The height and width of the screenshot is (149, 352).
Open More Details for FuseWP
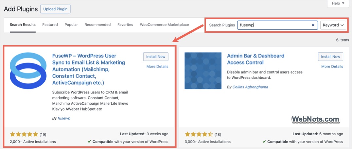pyautogui.click(x=157, y=67)
